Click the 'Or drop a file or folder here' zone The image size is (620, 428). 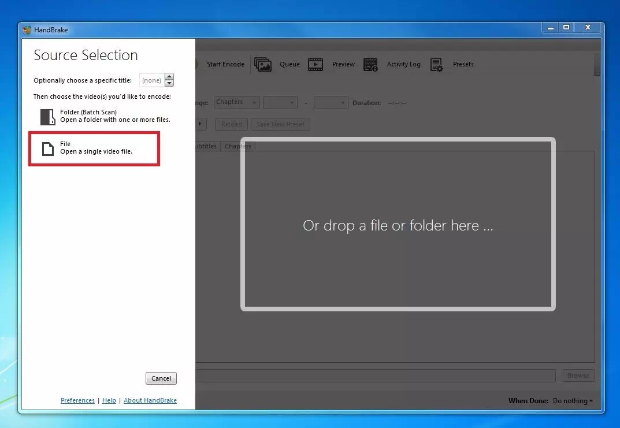point(398,224)
